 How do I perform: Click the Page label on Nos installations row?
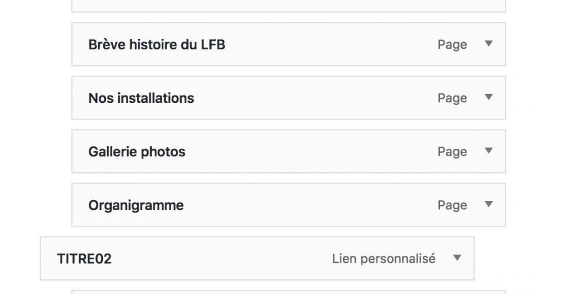click(x=452, y=98)
